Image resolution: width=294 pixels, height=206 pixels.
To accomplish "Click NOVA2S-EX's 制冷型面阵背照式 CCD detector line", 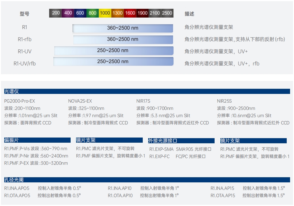I will click(98, 123).
